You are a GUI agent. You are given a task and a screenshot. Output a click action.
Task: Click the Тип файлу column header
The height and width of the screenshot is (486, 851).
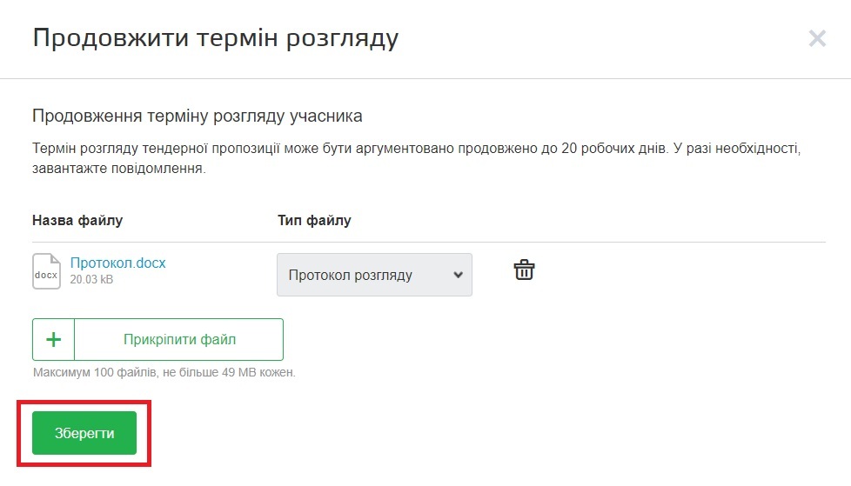pos(314,220)
